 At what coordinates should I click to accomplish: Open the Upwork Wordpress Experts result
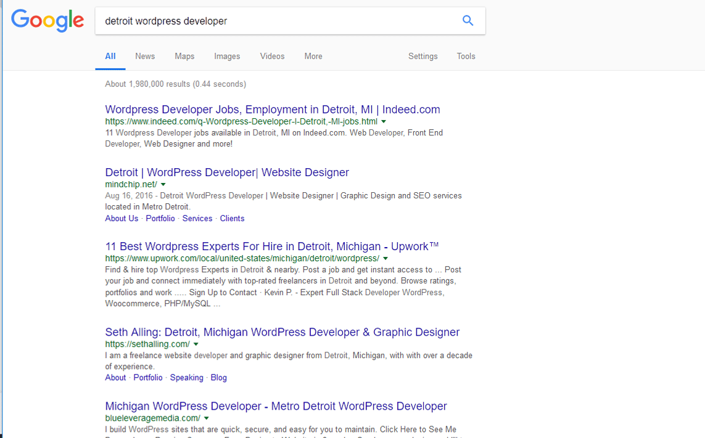tap(272, 246)
